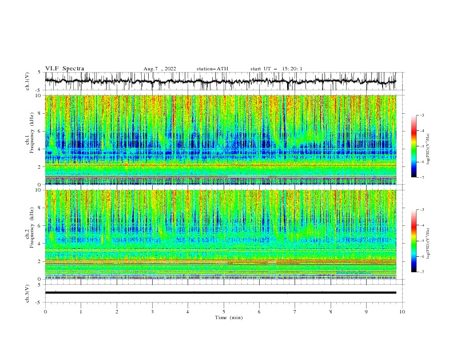Image resolution: width=453 pixels, height=350 pixels.
Task: Click the flat ch.3 voltage trace
Action: 221,293
